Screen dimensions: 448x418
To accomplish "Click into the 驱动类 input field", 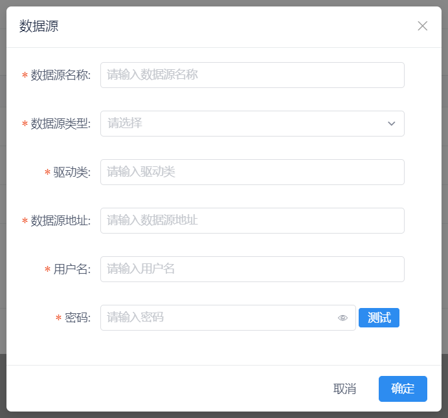I will (252, 172).
